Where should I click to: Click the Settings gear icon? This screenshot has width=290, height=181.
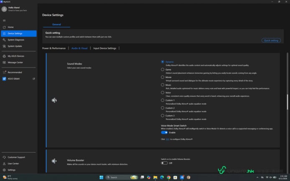coord(4,170)
